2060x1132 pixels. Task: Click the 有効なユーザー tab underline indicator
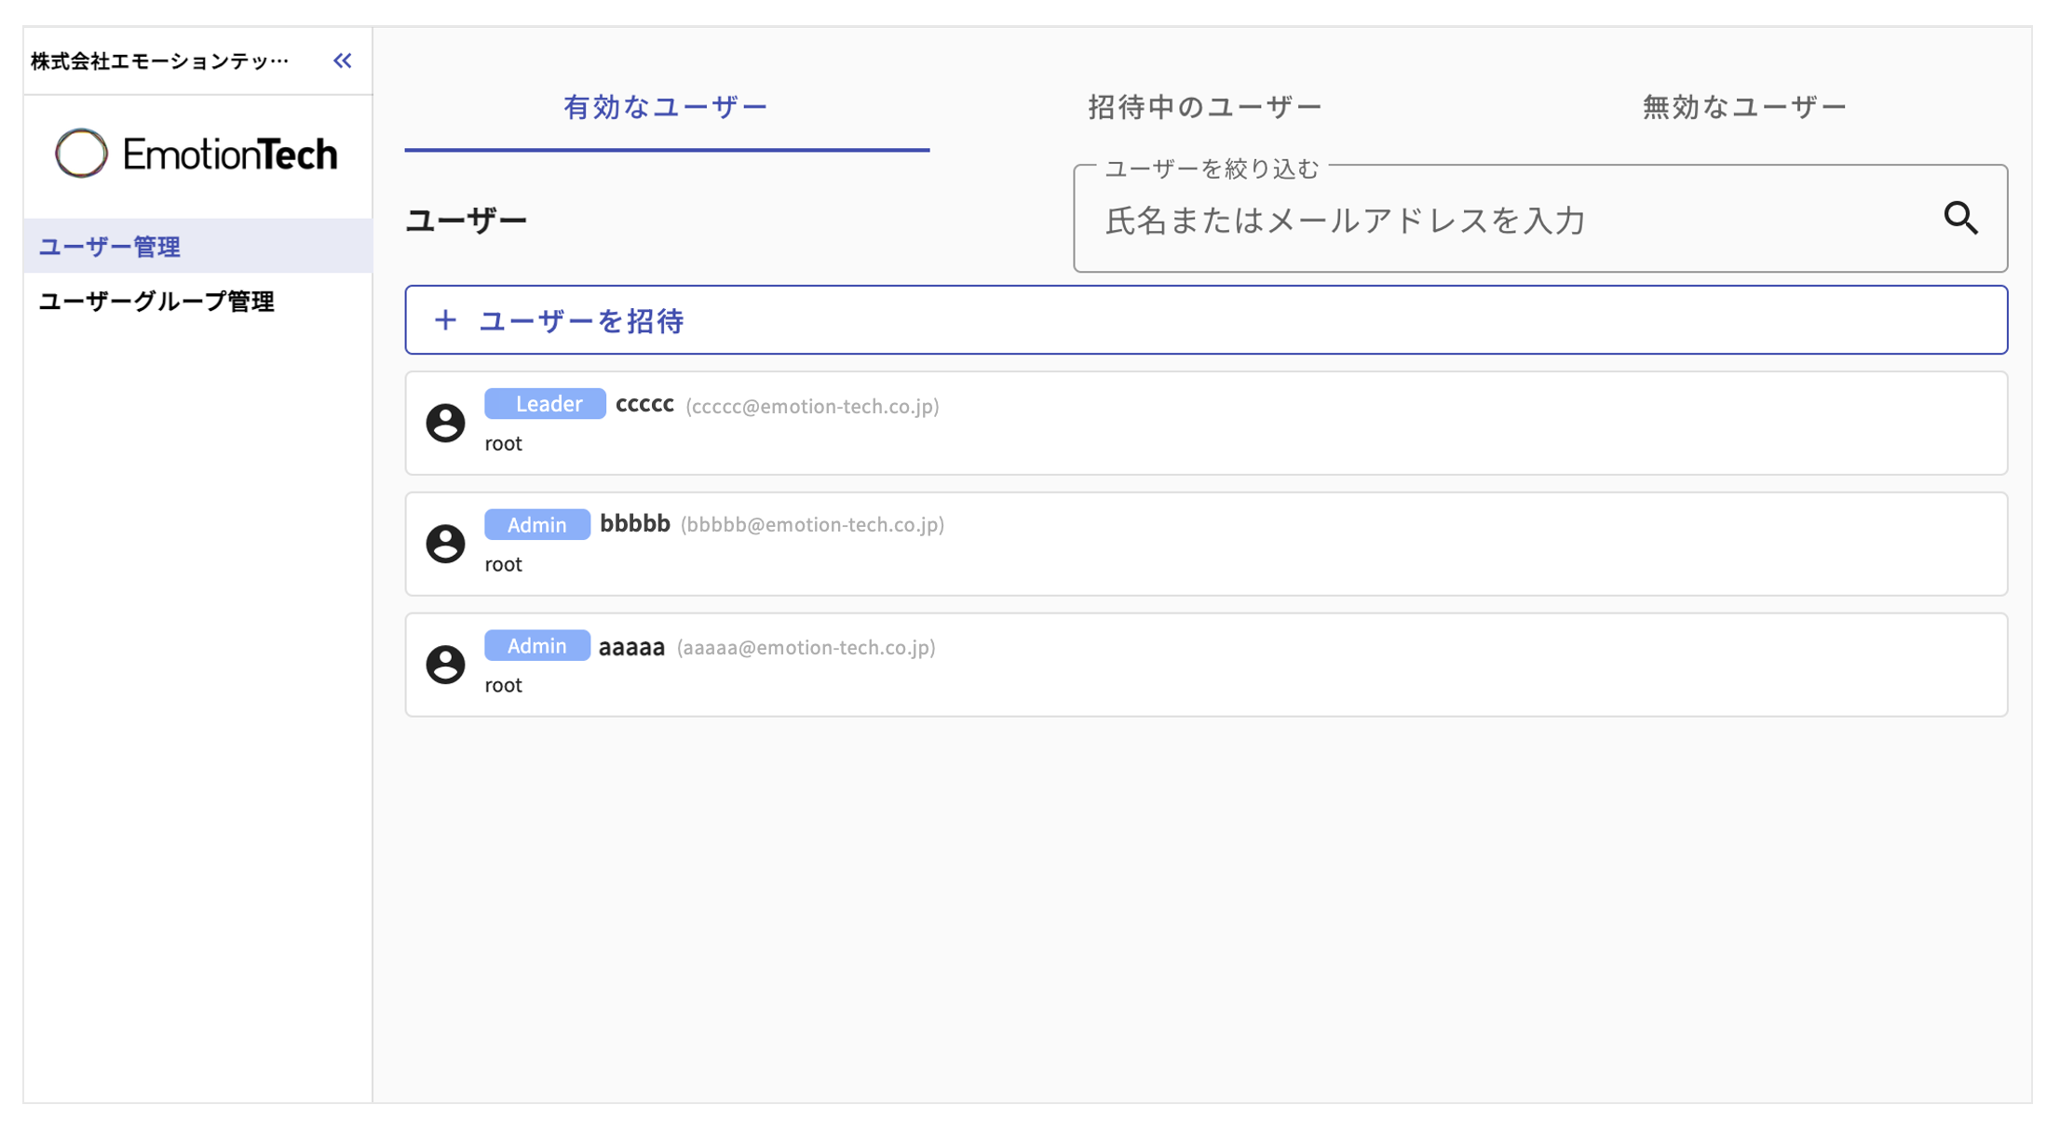click(x=667, y=149)
